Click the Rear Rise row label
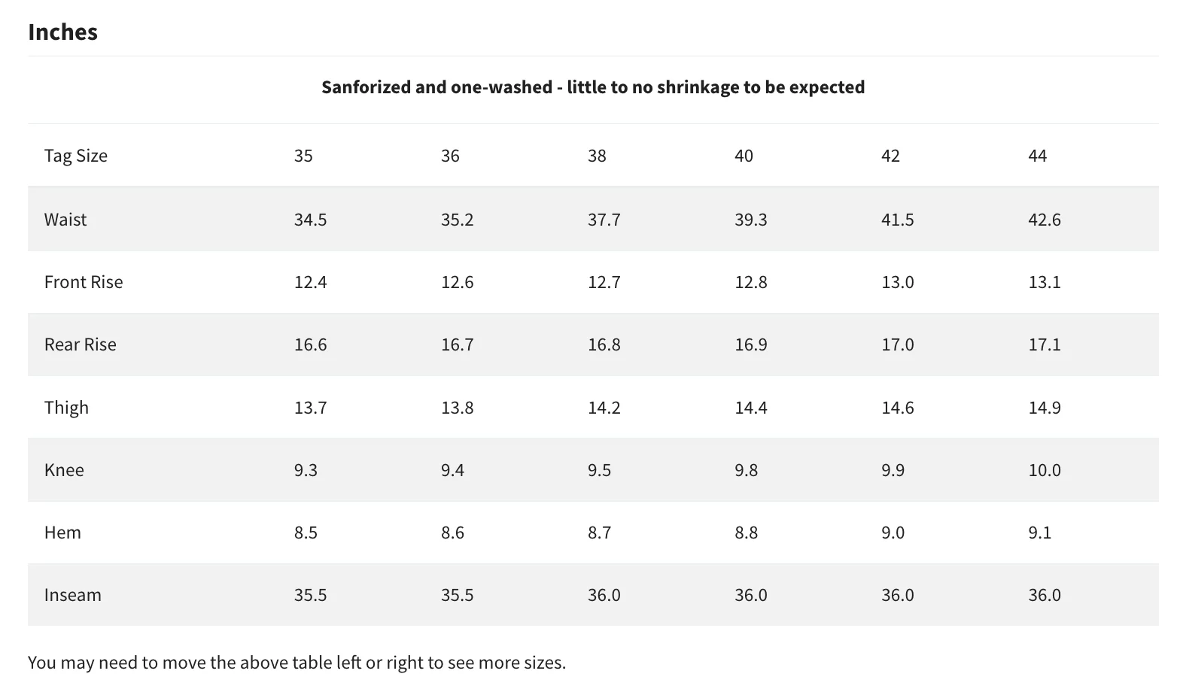1177x698 pixels. (x=81, y=344)
